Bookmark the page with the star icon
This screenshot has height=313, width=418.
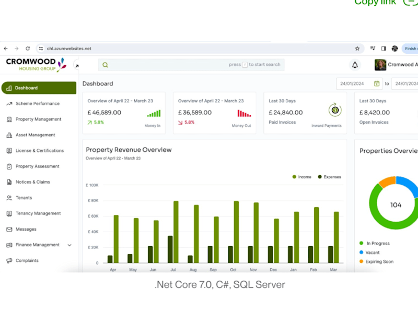[x=357, y=49]
